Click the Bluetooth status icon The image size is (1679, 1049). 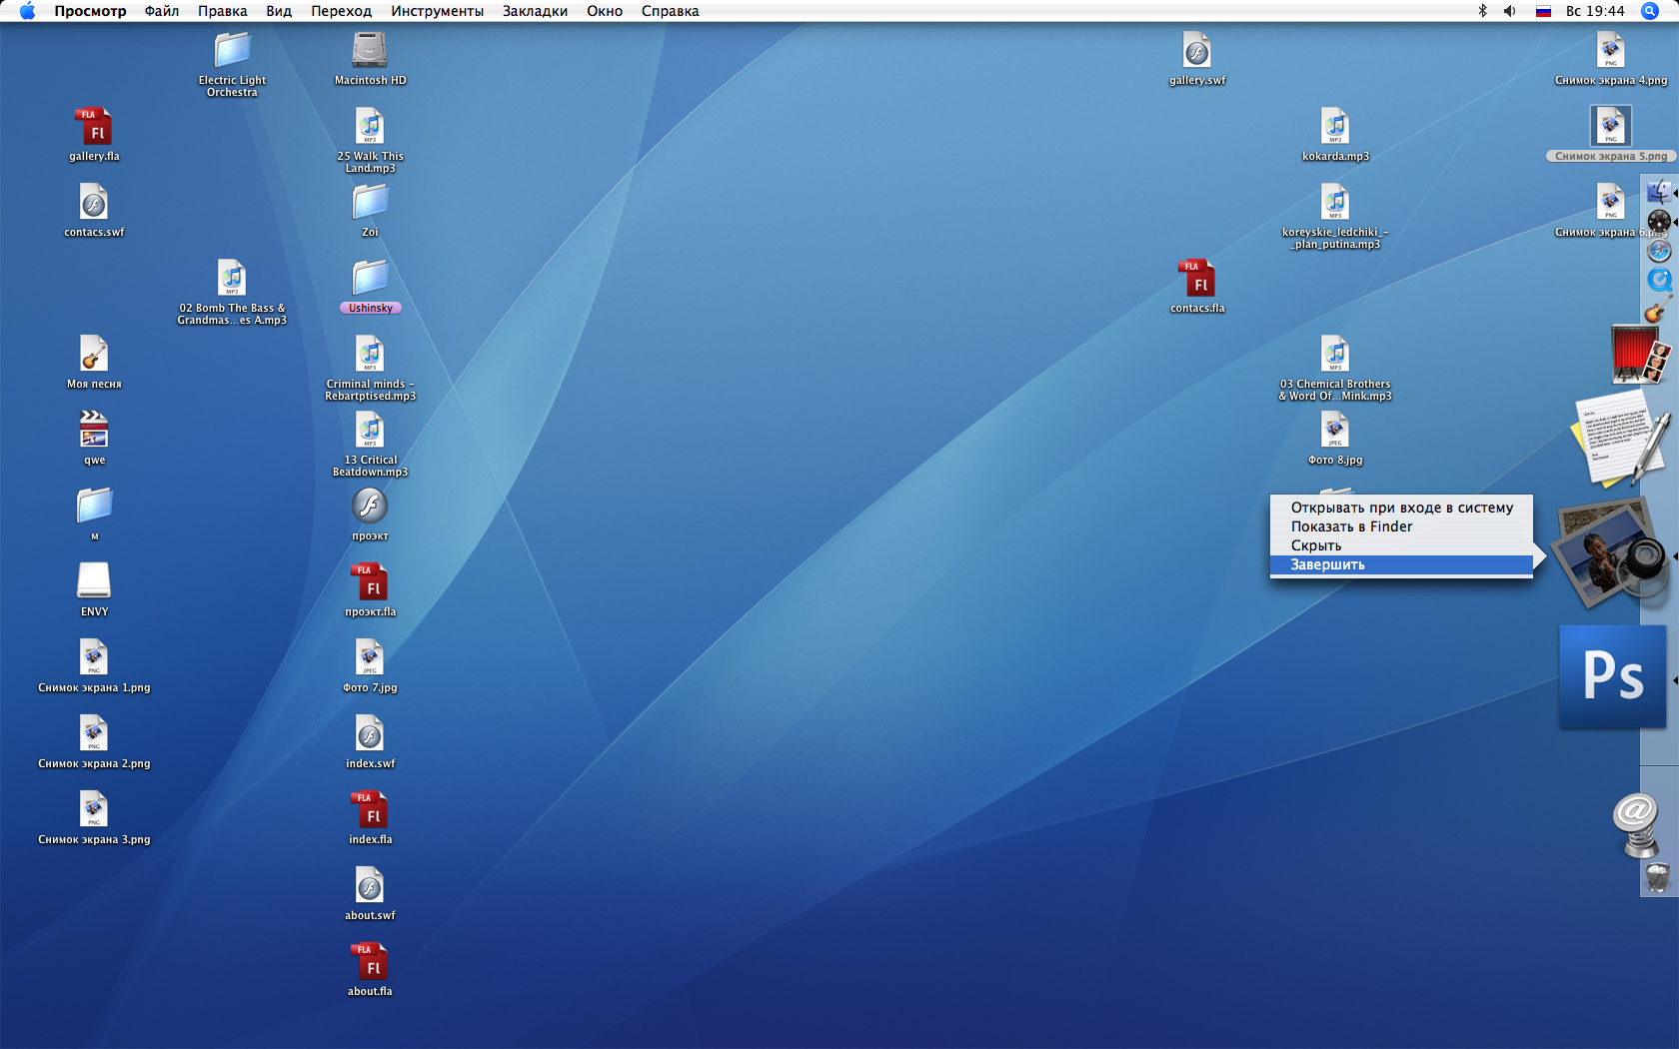click(x=1482, y=11)
